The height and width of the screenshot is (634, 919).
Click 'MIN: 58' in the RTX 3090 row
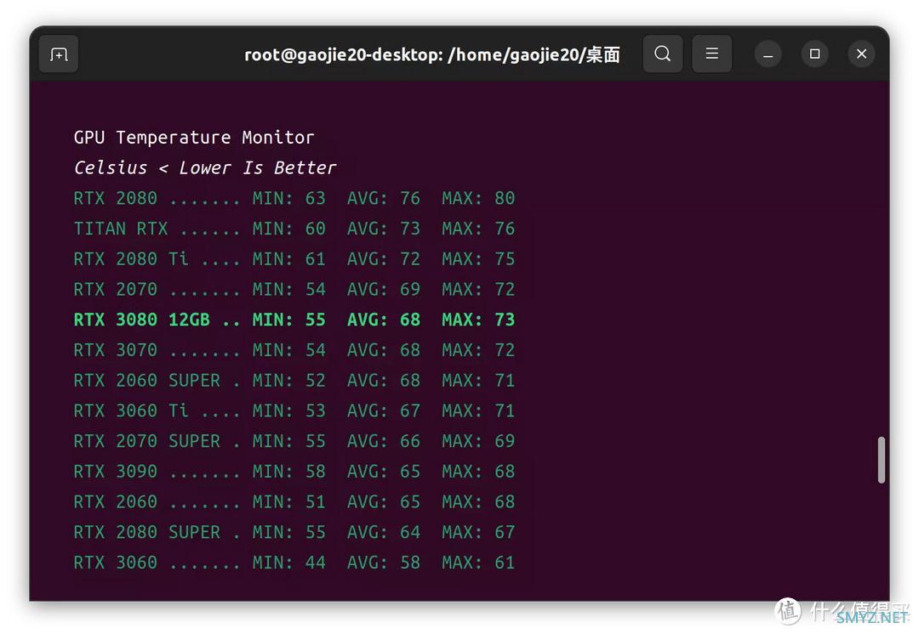[x=289, y=472]
